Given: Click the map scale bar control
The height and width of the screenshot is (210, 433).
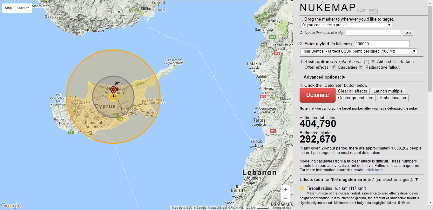Looking at the screenshot, I should point(258,208).
